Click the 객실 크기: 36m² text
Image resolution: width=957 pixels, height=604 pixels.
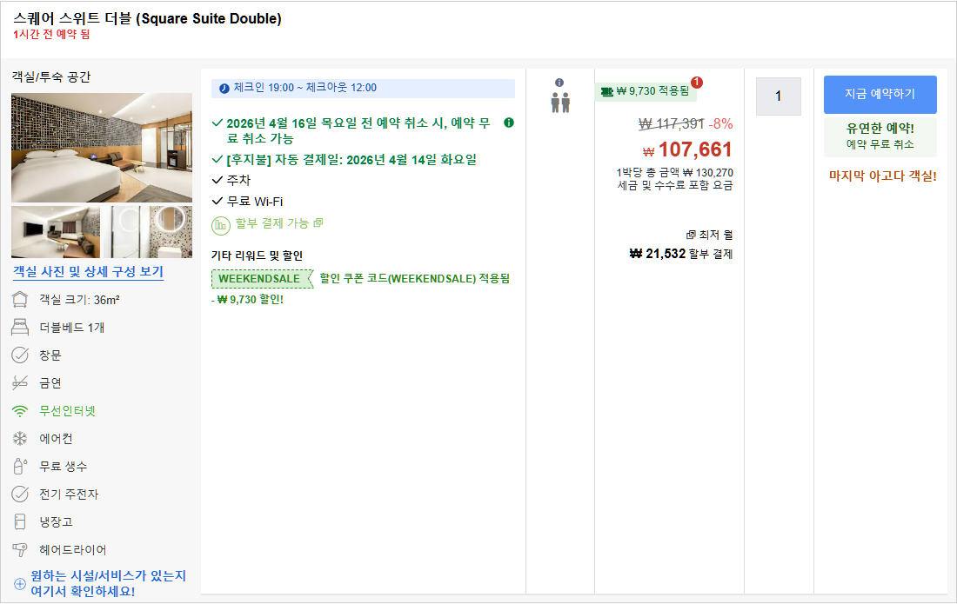click(x=79, y=300)
